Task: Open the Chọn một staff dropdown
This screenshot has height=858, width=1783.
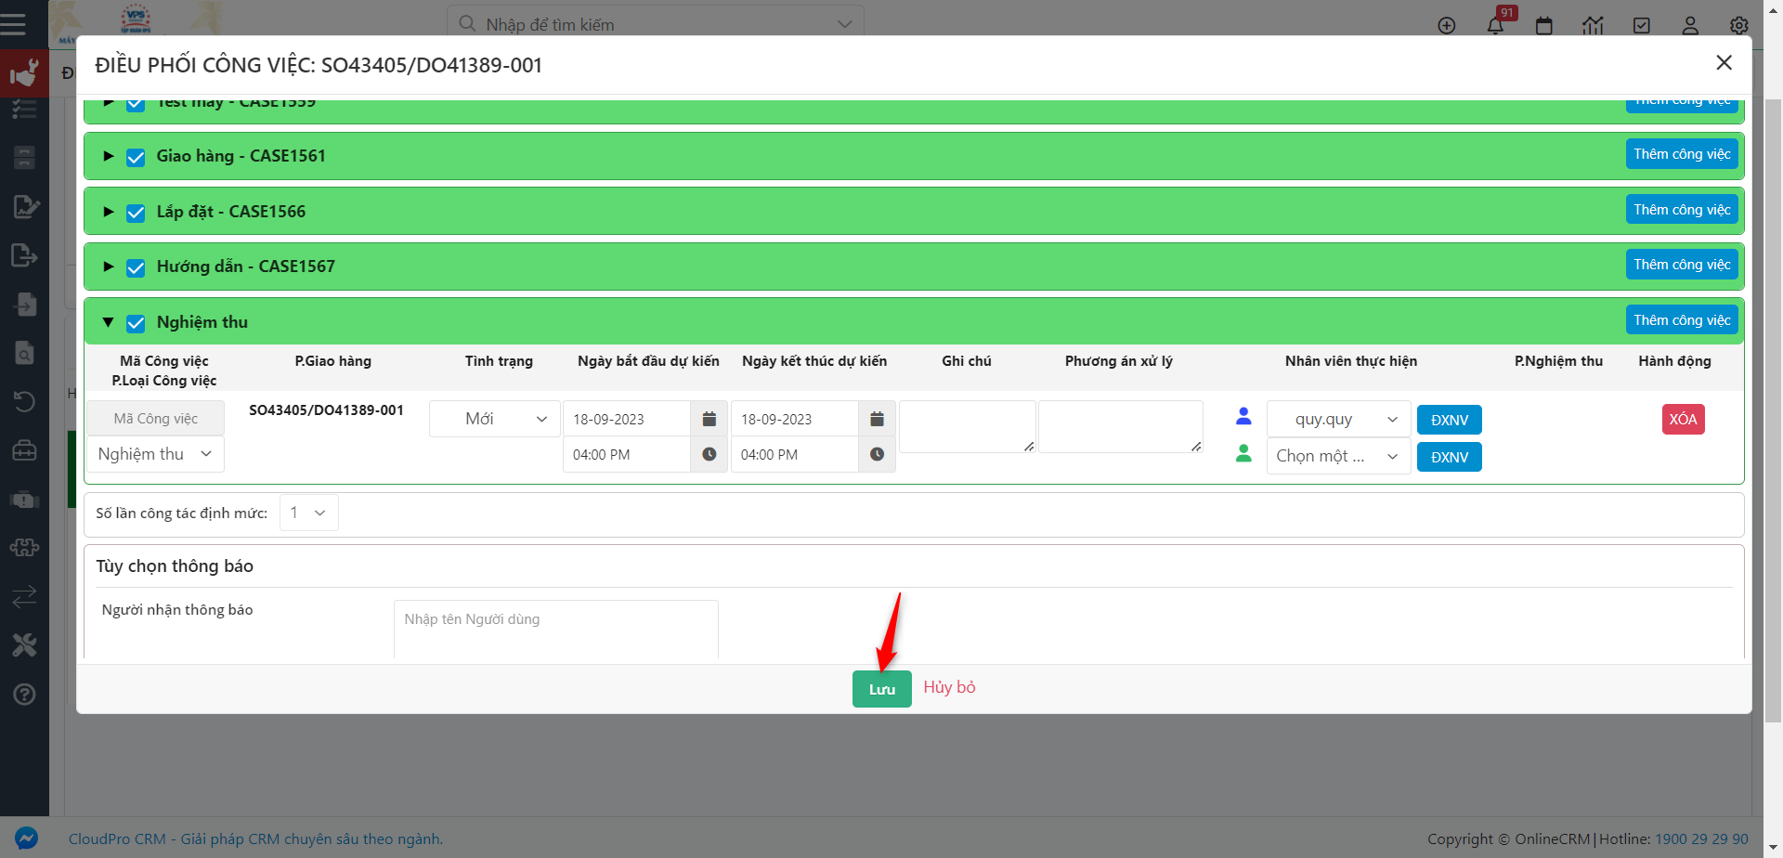Action: click(x=1338, y=456)
